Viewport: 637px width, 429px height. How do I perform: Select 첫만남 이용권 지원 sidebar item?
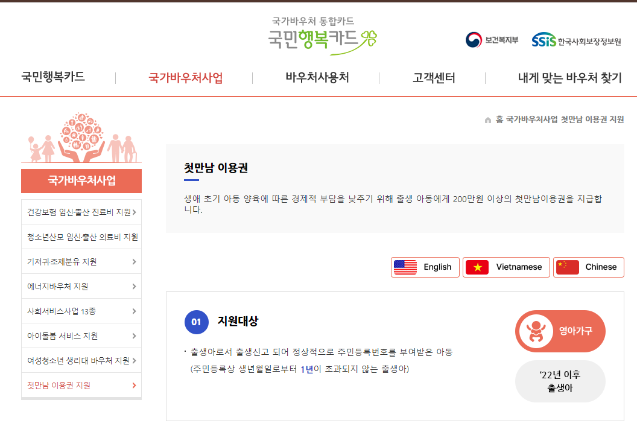click(81, 386)
